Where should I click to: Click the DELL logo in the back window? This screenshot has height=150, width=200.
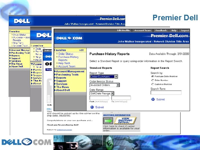22,21
